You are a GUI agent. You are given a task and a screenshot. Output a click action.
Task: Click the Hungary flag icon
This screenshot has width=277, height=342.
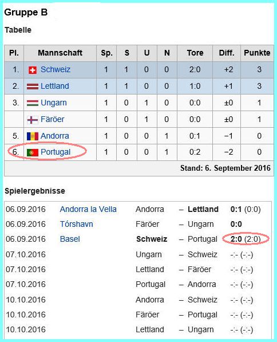click(33, 103)
